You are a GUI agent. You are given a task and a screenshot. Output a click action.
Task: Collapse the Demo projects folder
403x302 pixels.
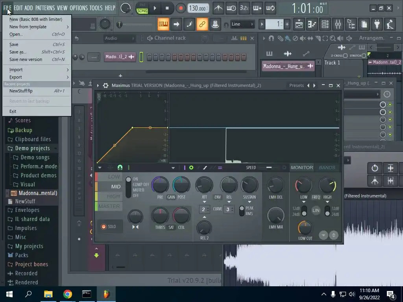point(32,148)
